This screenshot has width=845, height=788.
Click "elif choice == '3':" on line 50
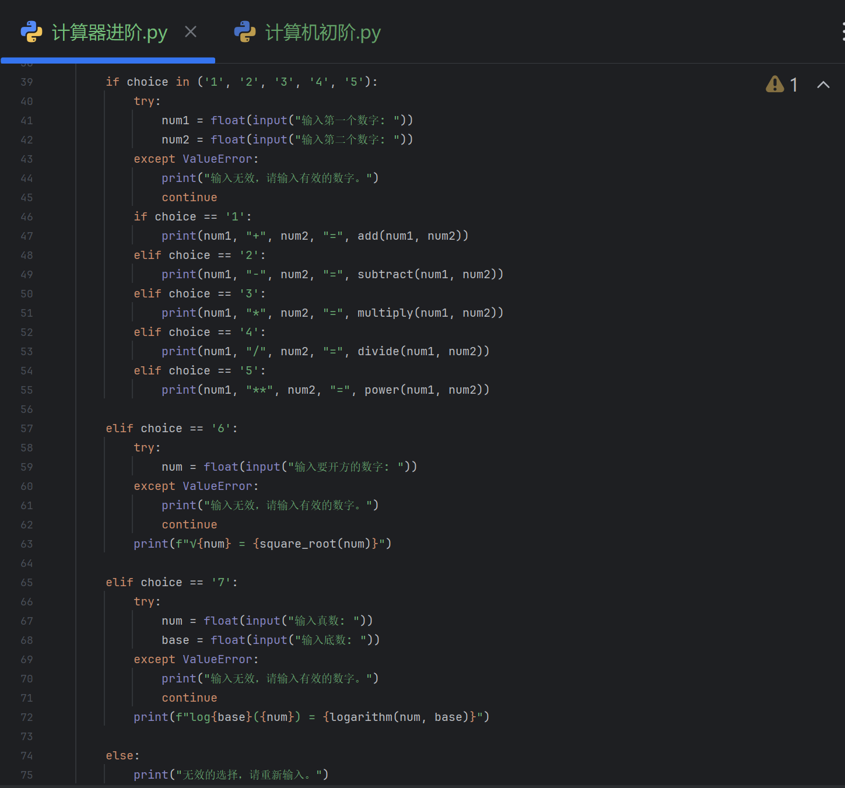pyautogui.click(x=199, y=293)
